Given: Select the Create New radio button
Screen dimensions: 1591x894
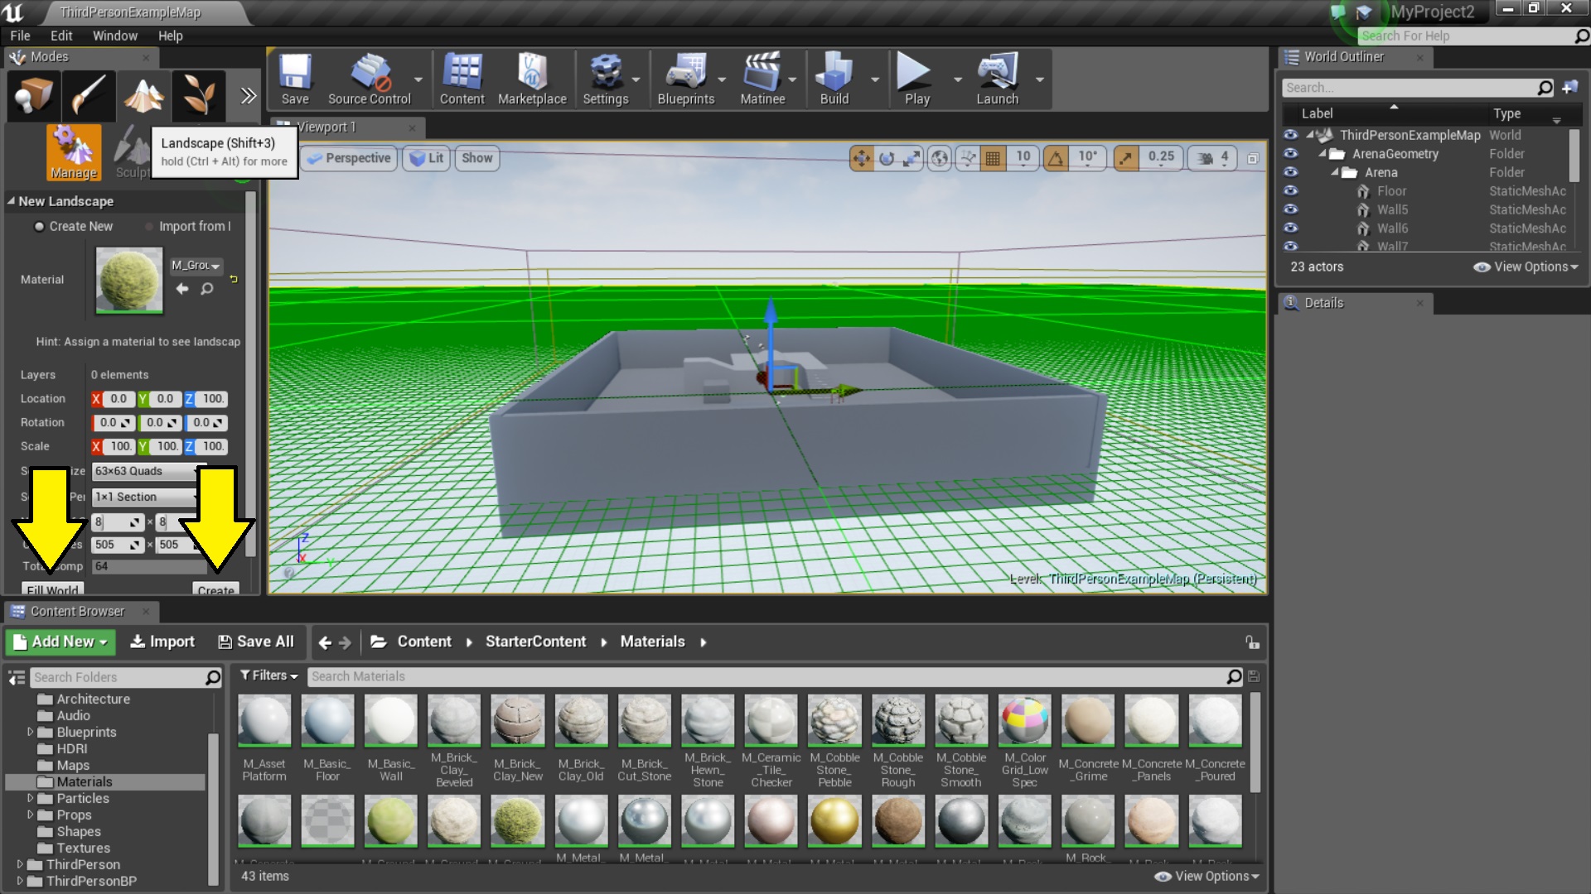Looking at the screenshot, I should [39, 227].
